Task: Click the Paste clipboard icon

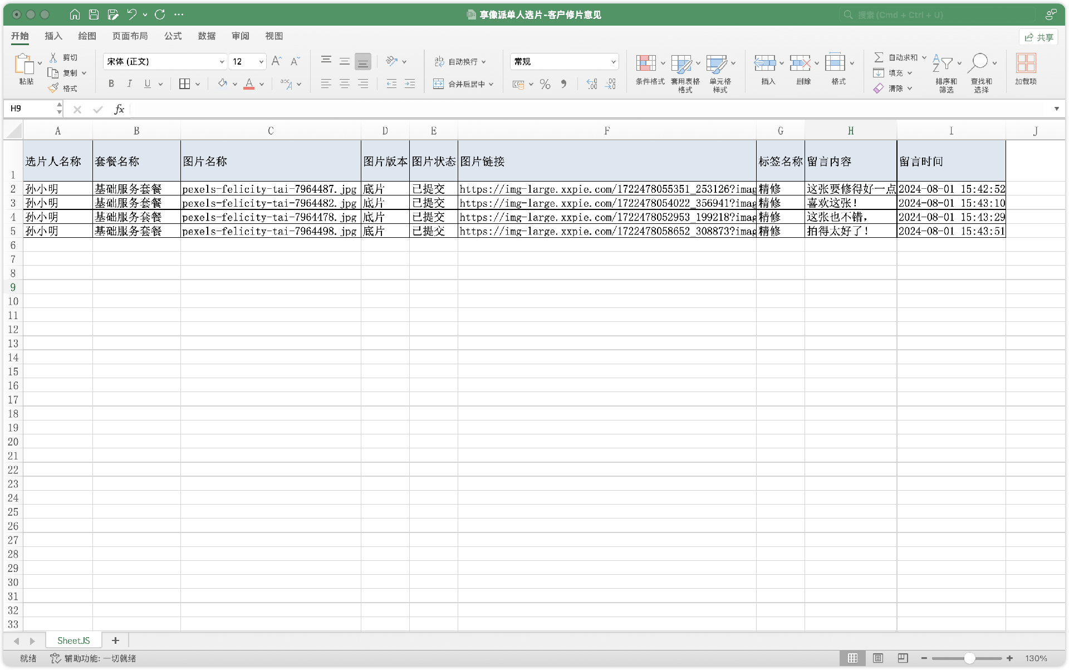Action: tap(24, 65)
